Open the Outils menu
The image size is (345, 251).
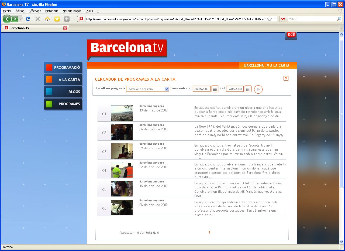point(89,11)
